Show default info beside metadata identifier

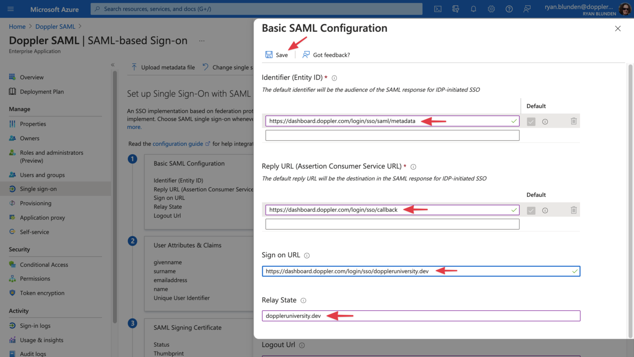pos(545,121)
